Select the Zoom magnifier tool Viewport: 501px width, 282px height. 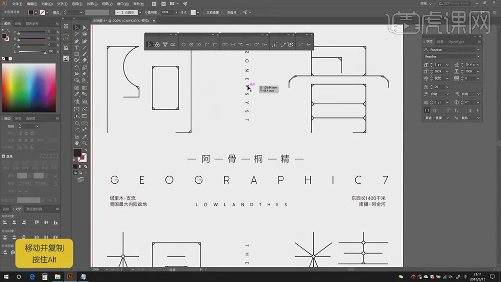[x=84, y=143]
